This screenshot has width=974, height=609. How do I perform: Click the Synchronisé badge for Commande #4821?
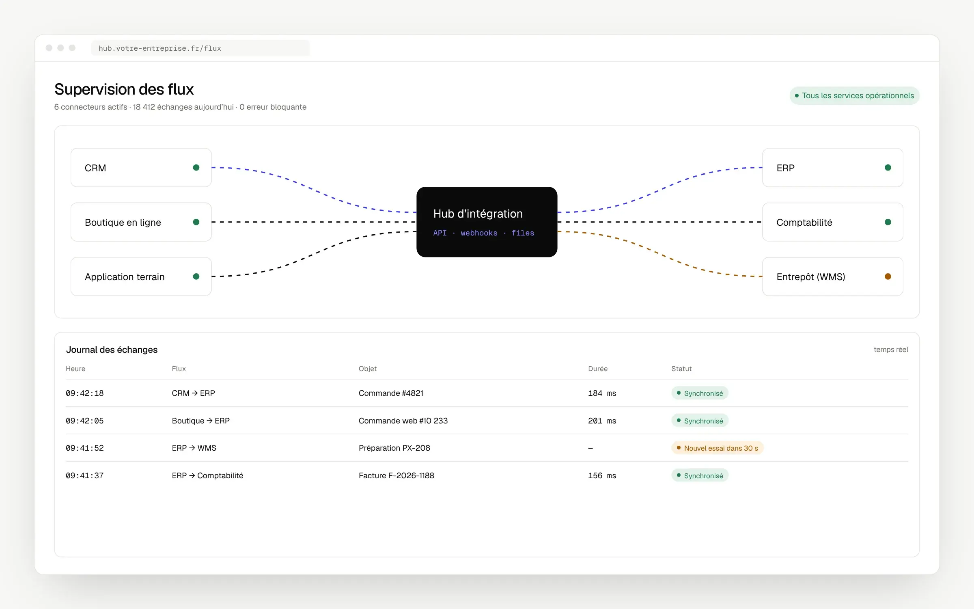click(x=700, y=393)
